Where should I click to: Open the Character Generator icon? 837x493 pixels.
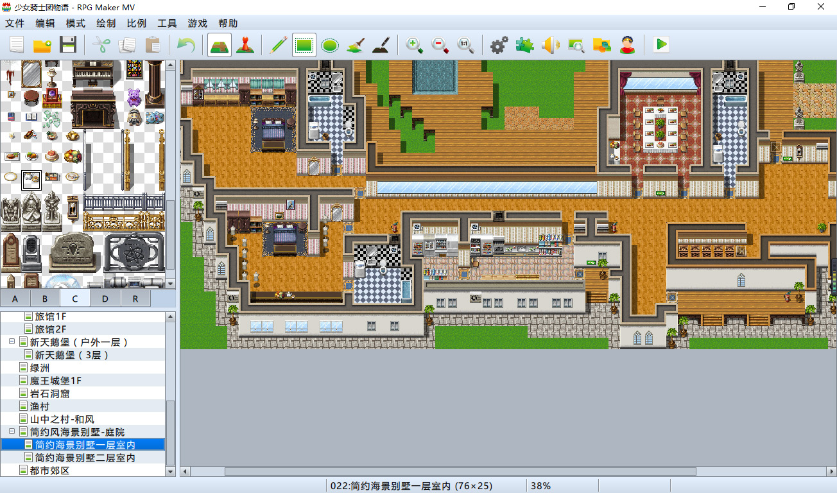[628, 45]
